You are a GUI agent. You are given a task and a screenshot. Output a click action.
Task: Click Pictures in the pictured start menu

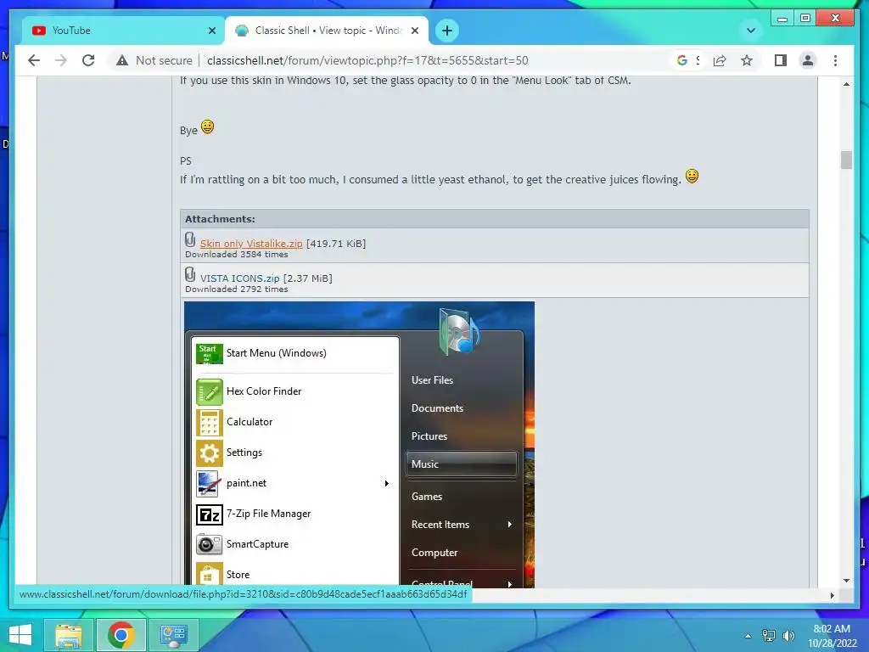tap(429, 436)
